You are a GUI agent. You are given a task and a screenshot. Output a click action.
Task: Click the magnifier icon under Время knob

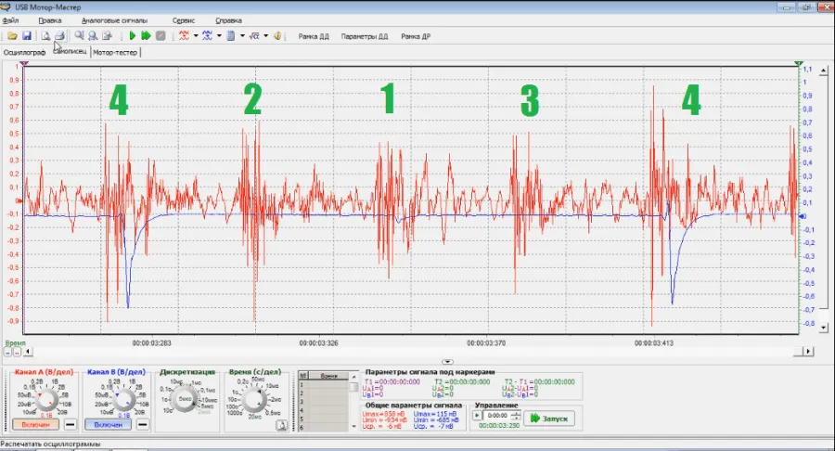281,425
